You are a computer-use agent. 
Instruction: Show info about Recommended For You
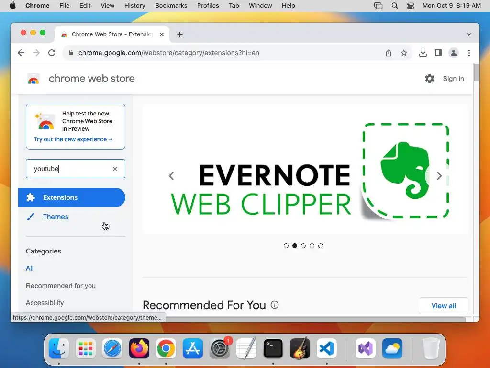click(275, 305)
